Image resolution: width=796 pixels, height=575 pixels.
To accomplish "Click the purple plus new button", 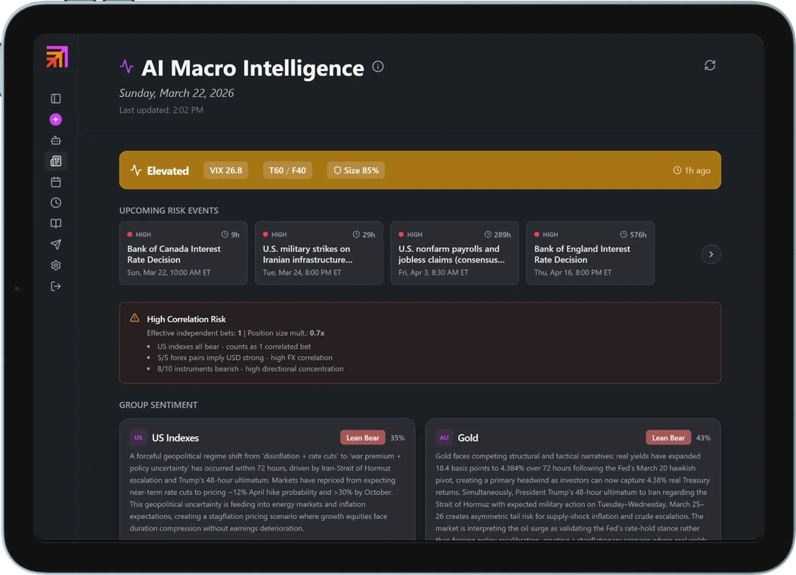I will (56, 120).
